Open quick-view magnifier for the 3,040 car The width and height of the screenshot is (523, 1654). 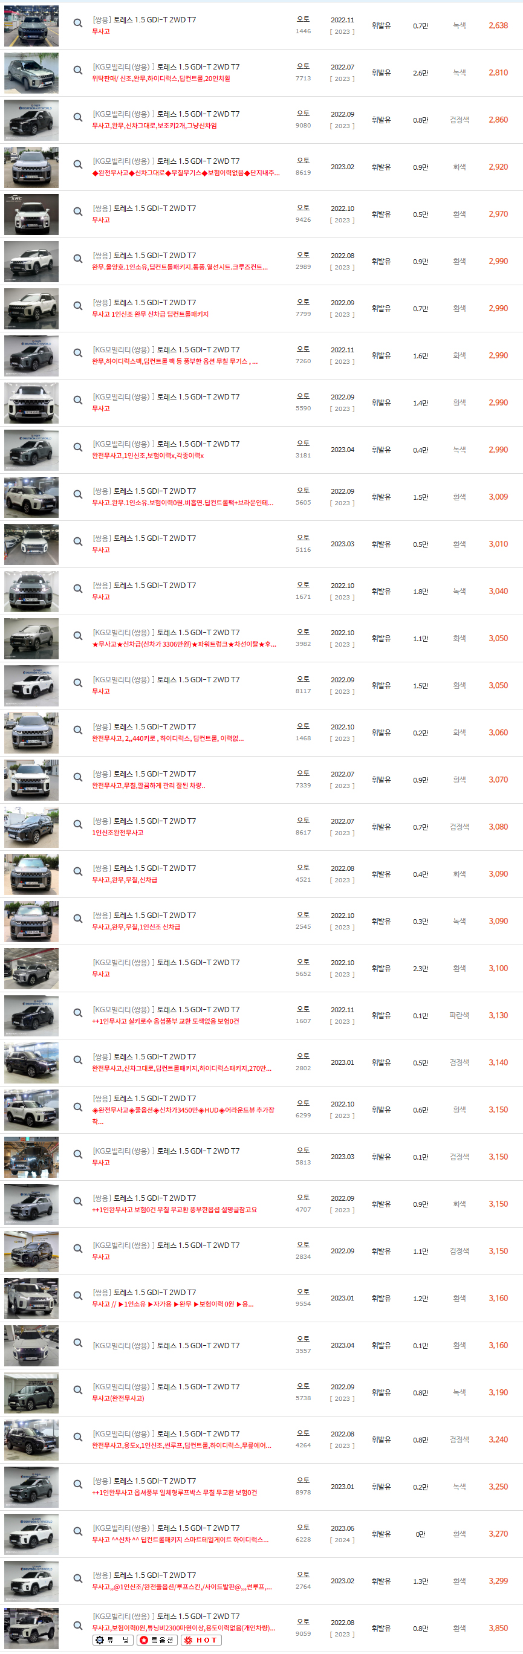78,589
